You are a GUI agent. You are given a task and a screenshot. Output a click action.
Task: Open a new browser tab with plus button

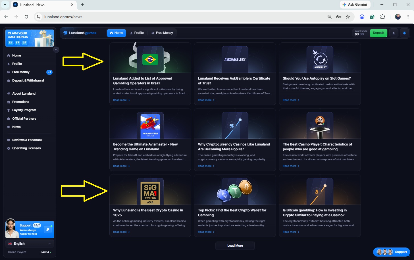coord(82,5)
